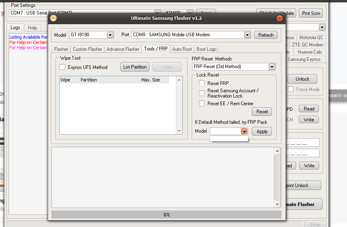This screenshot has height=227, width=347.
Task: Go to the Auto Root tab
Action: click(x=182, y=49)
